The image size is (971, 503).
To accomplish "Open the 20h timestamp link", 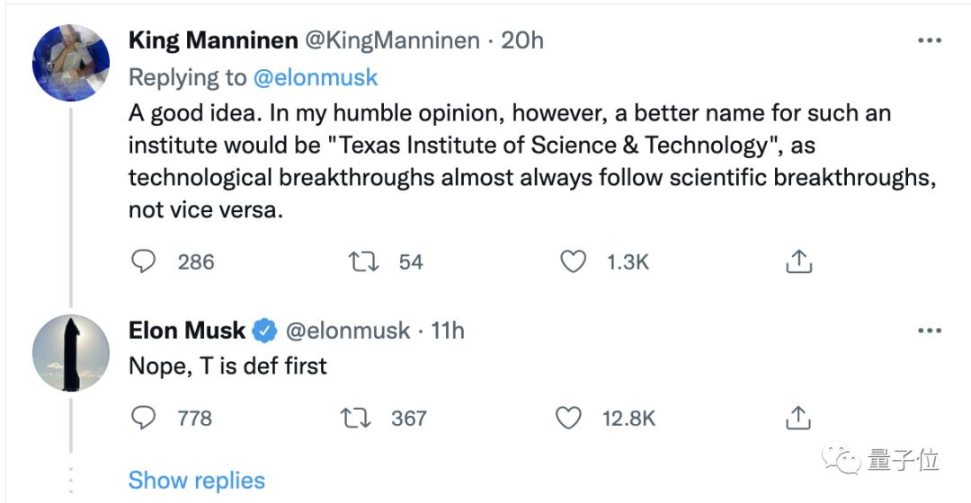I will (x=522, y=40).
